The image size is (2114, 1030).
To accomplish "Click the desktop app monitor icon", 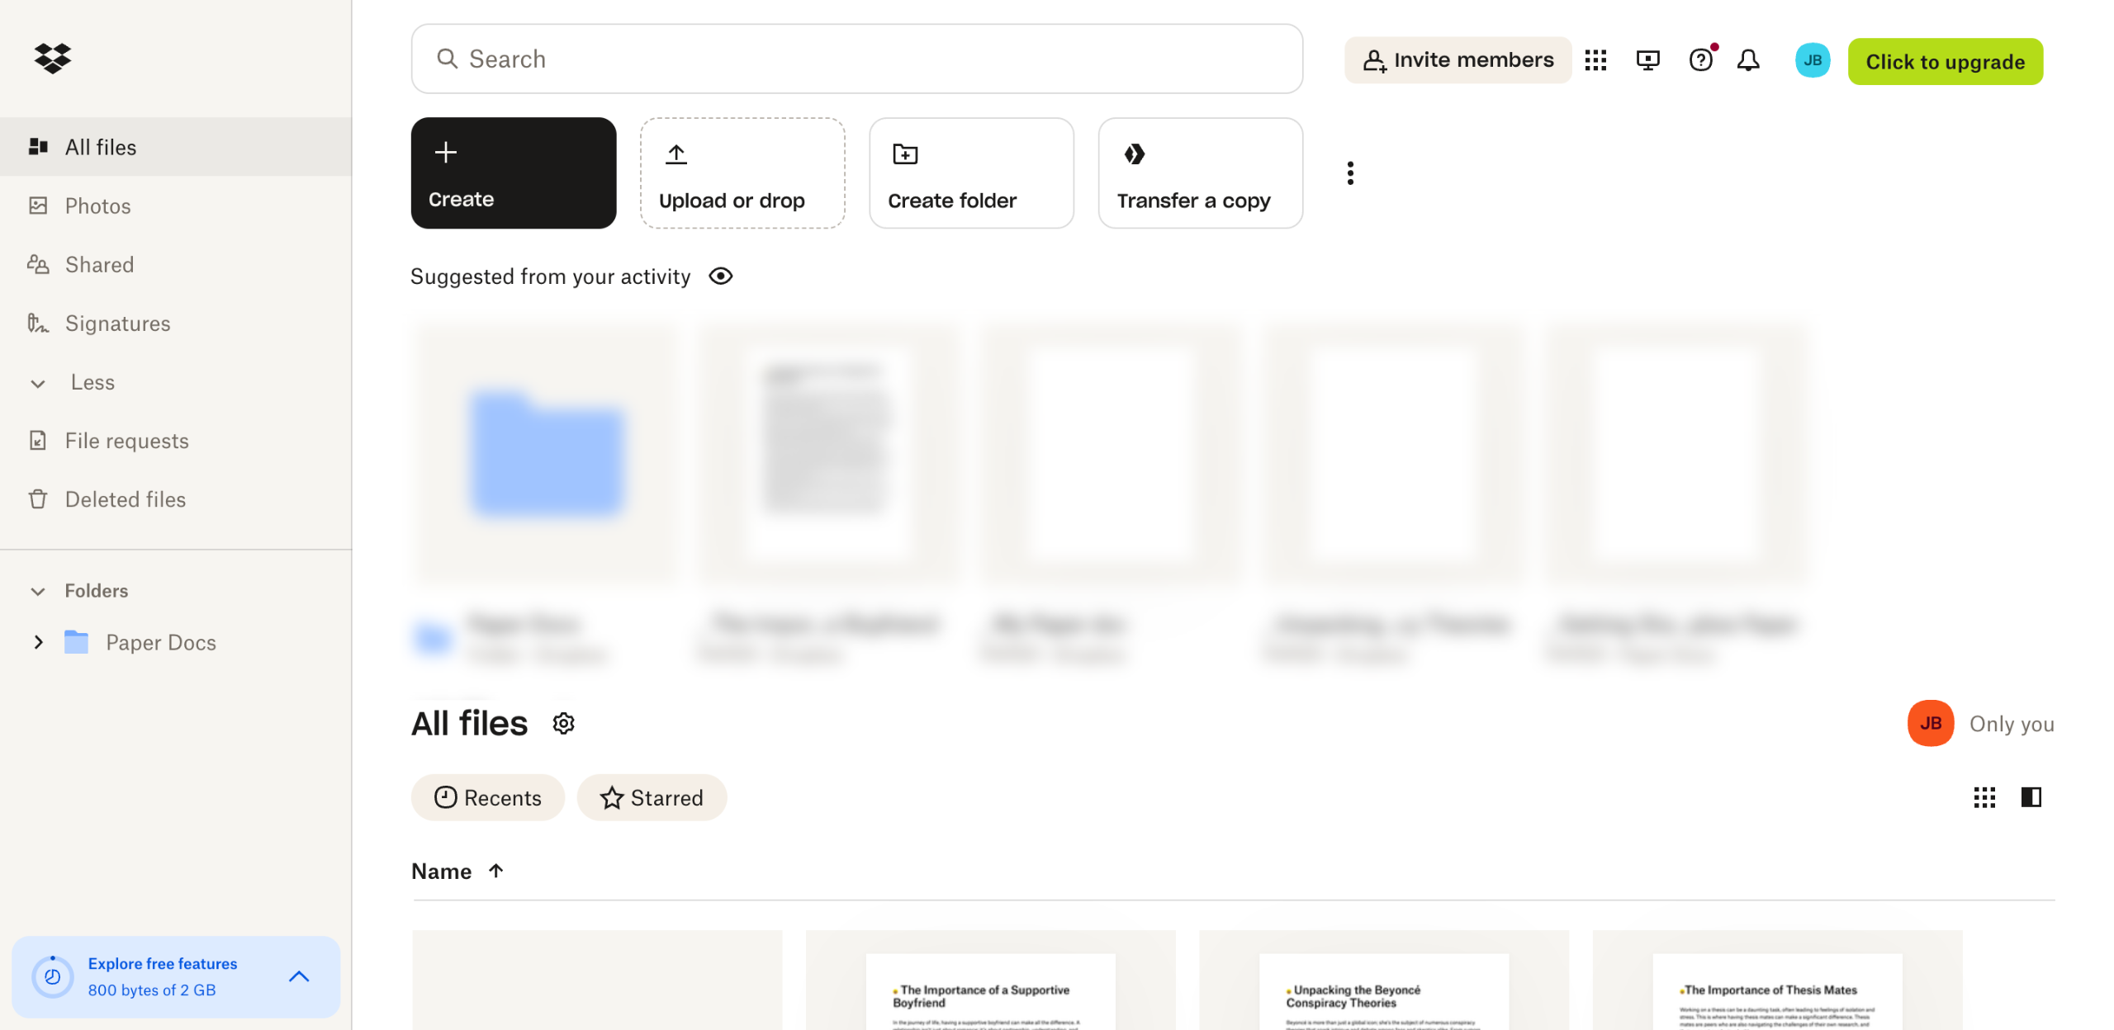I will pyautogui.click(x=1647, y=60).
